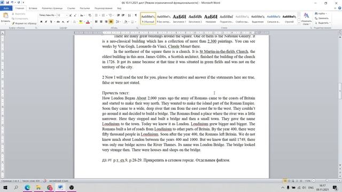Toggle Italic formatting
The image size is (342, 192).
pos(46,22)
